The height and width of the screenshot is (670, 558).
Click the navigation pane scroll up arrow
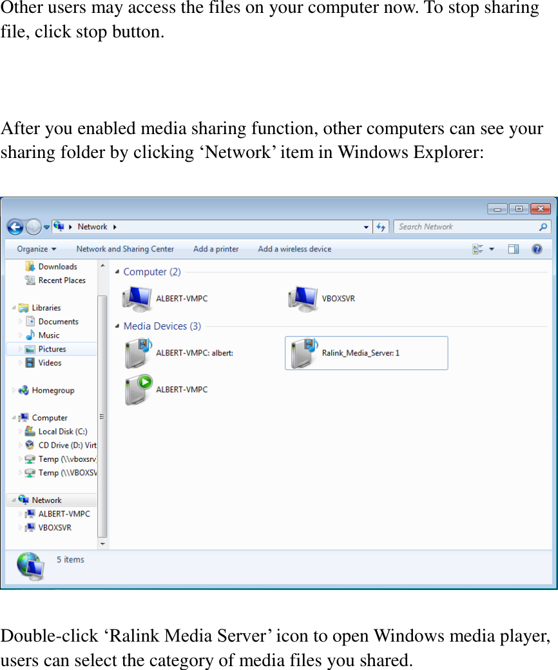tap(102, 266)
